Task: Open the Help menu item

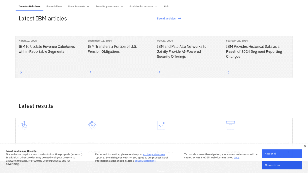Action: (167, 7)
